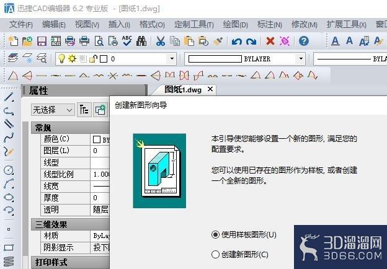387x269 pixels.
Task: Collapse the 常规 properties section
Action: (70, 128)
